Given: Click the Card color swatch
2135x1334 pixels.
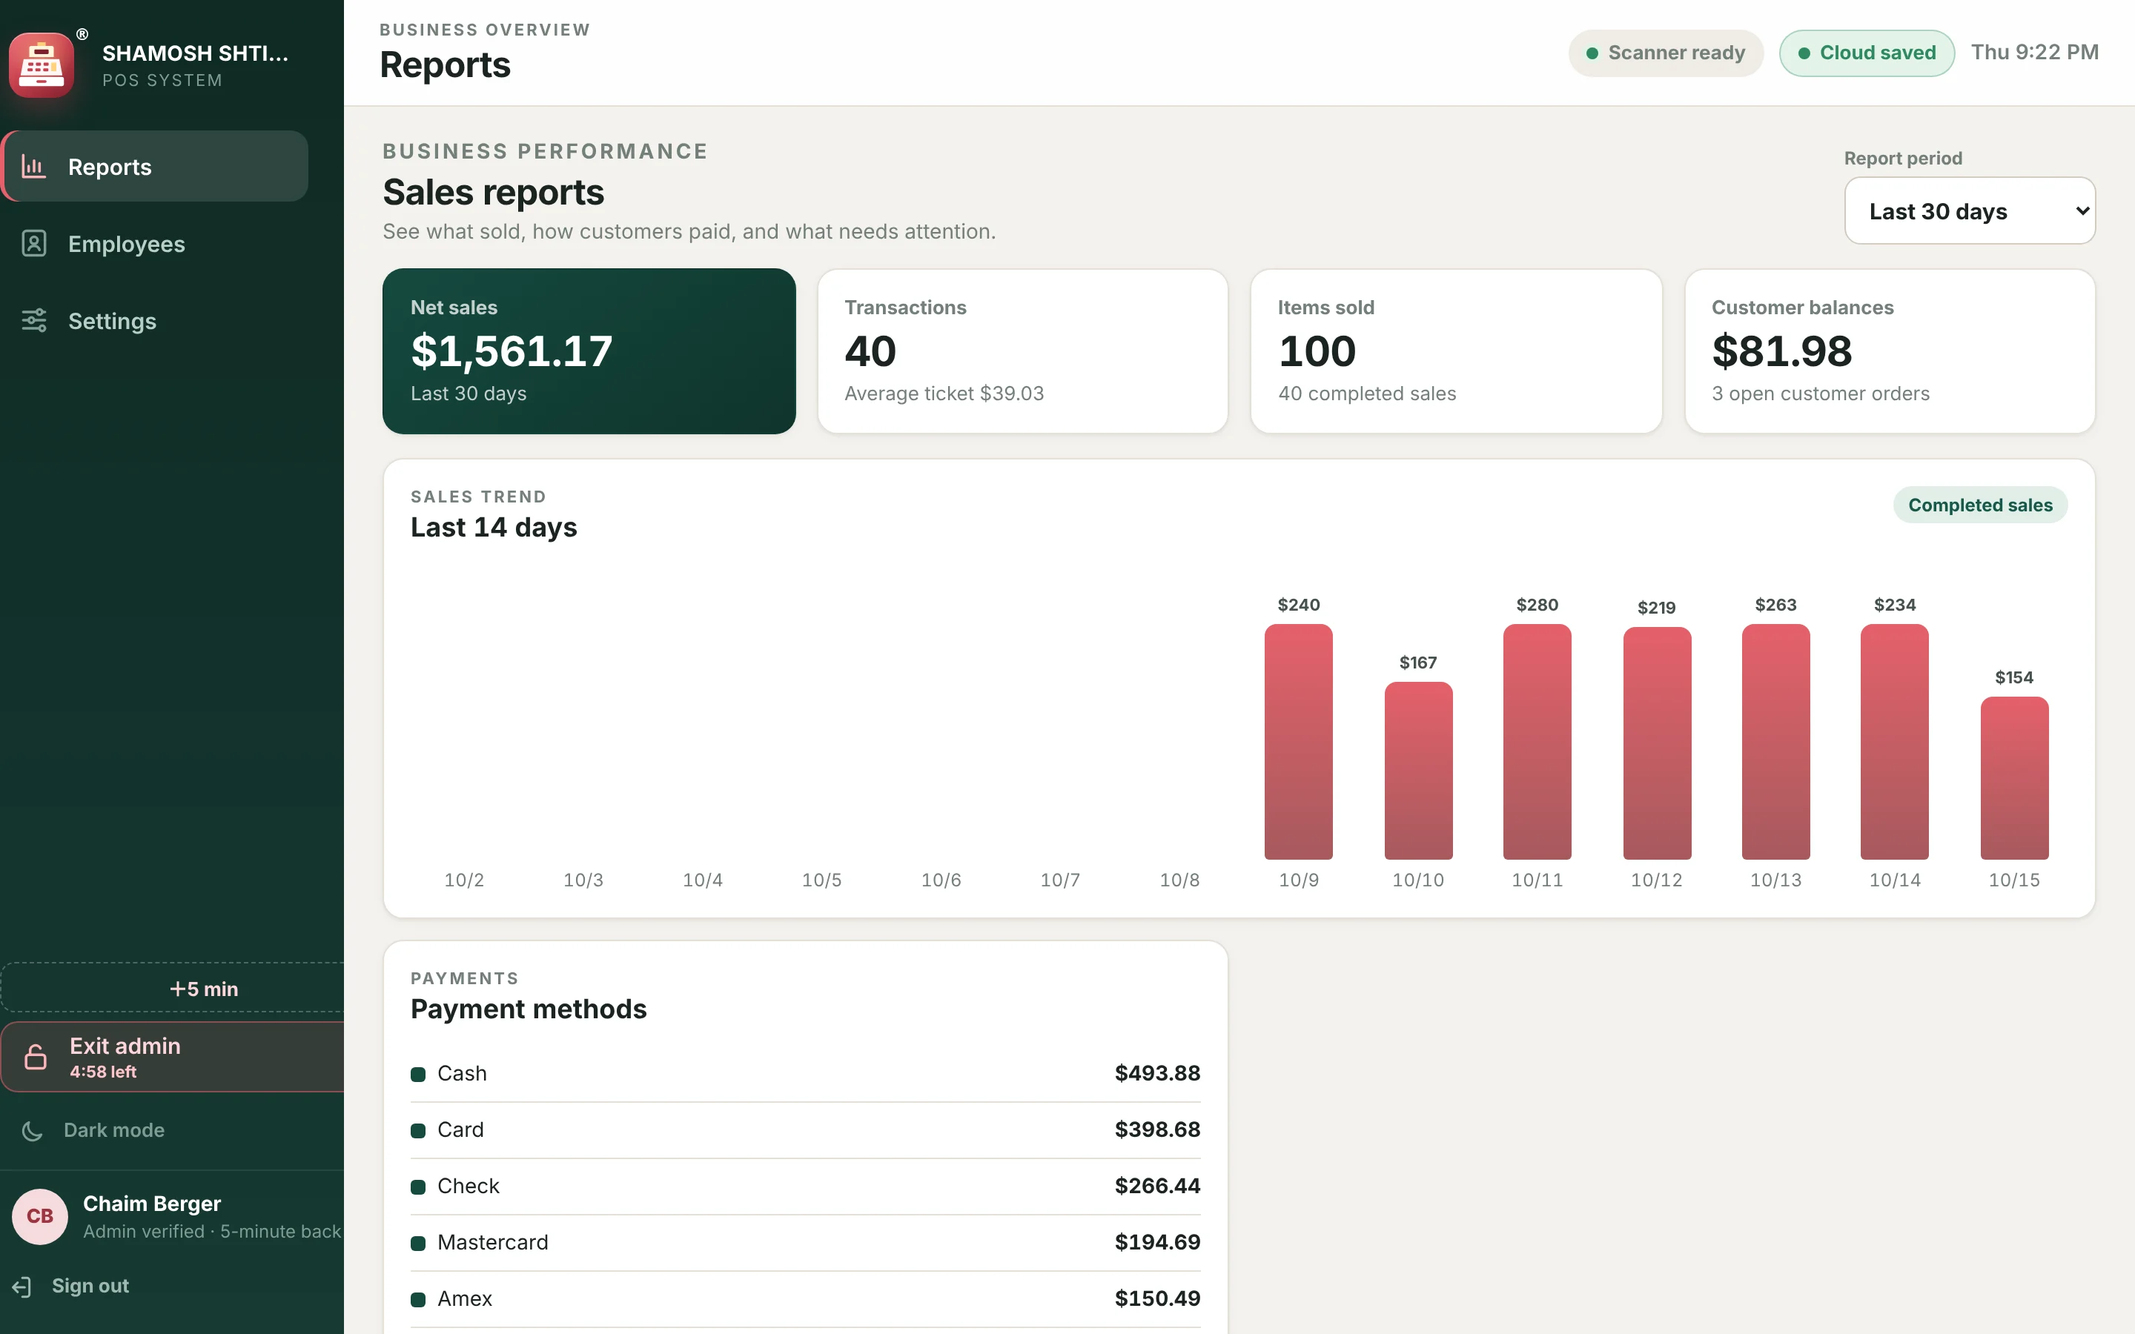Looking at the screenshot, I should [418, 1130].
